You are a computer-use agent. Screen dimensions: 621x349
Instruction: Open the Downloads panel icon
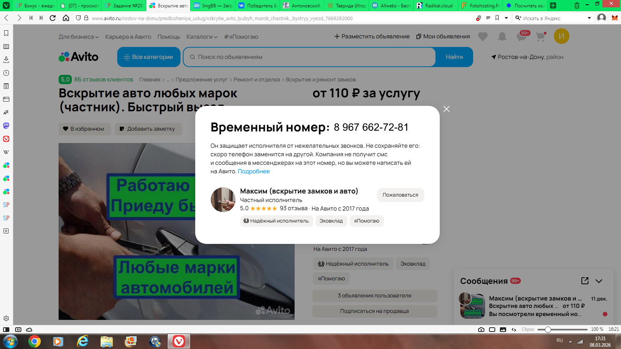(6, 60)
